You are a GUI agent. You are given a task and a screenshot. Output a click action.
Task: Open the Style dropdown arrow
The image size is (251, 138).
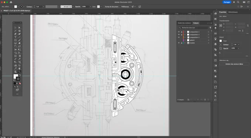coord(101,7)
